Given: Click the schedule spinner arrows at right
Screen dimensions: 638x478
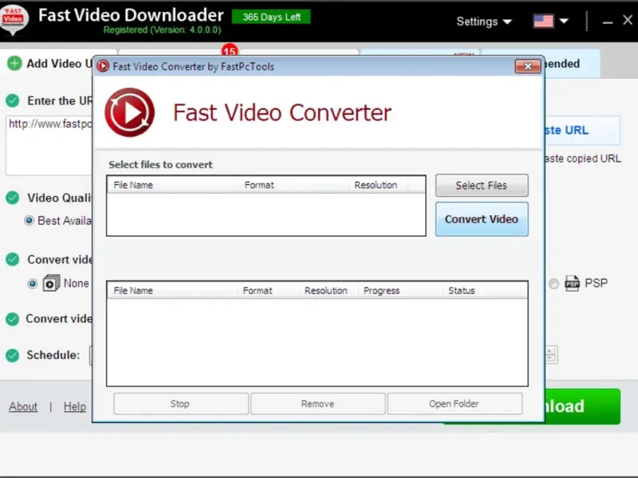Looking at the screenshot, I should (550, 355).
